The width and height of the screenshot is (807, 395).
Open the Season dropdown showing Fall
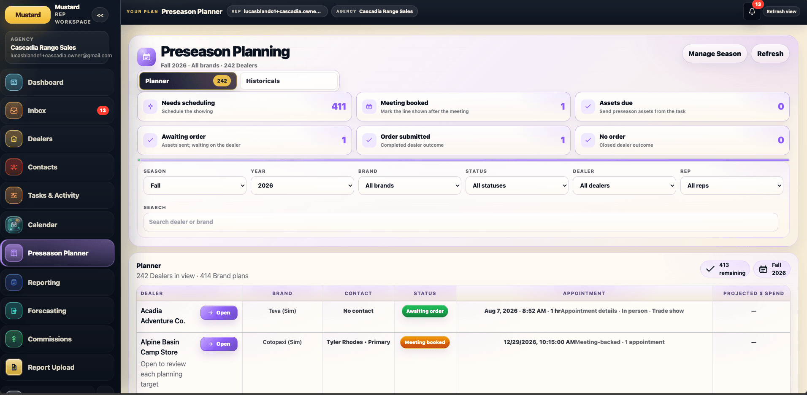pyautogui.click(x=195, y=185)
